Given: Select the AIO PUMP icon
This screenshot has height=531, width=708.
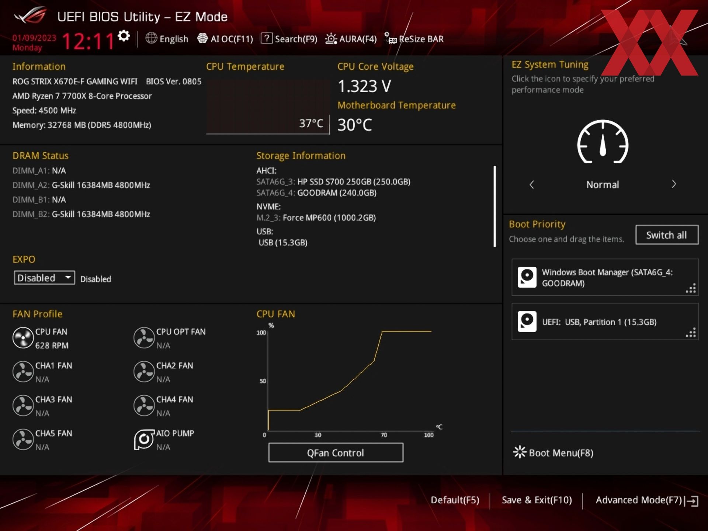Looking at the screenshot, I should click(x=144, y=440).
